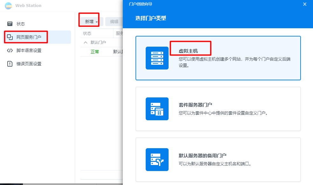Select the 虚拟主机 title

click(x=188, y=51)
